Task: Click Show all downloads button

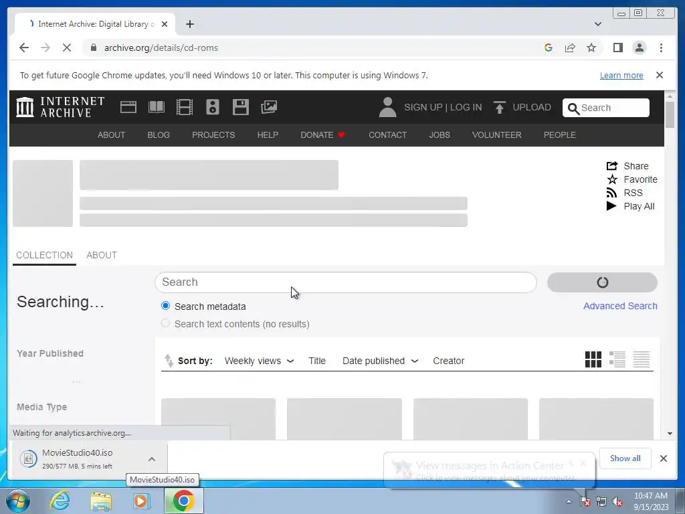Action: point(625,458)
